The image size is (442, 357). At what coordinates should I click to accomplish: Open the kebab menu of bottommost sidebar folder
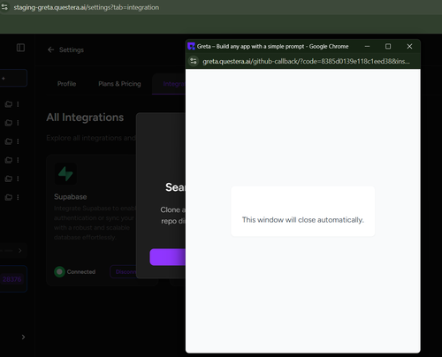(x=18, y=197)
